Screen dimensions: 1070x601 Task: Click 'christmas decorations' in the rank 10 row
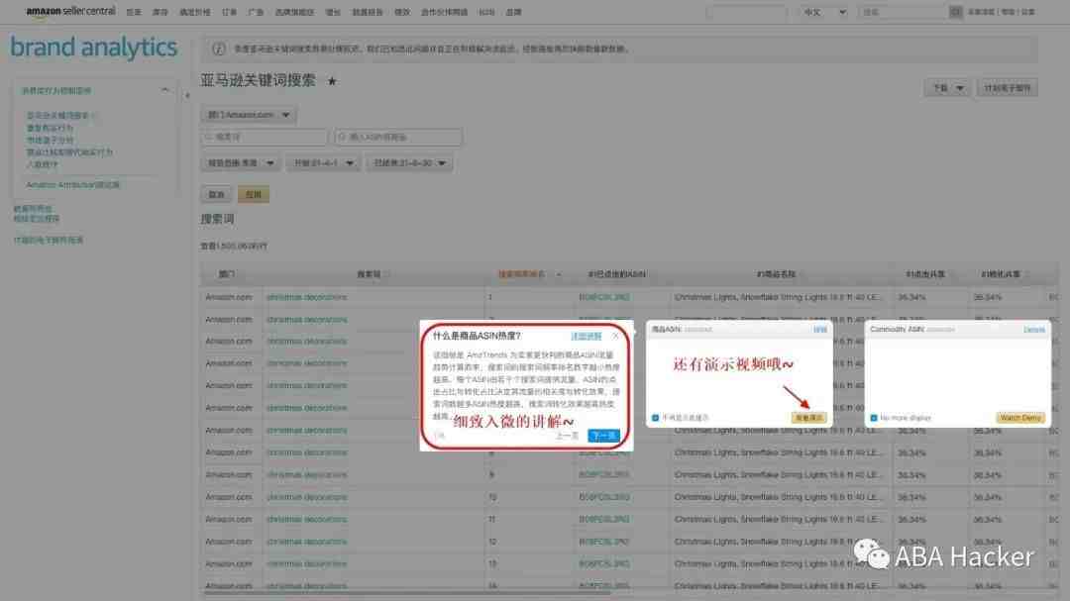pyautogui.click(x=306, y=497)
